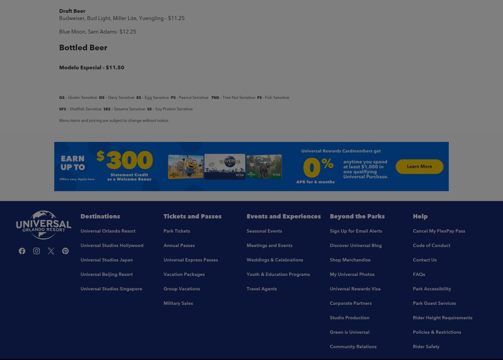Go to Annual Passes
Screen dimensions: 503x360
click(179, 246)
